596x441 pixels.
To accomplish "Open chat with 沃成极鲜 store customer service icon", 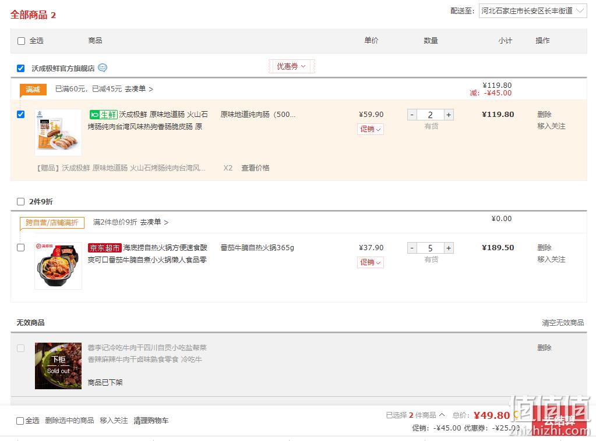I will coord(103,67).
